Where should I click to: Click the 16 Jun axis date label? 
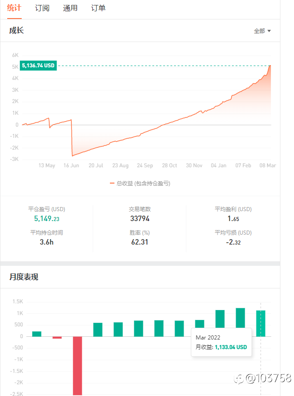71,165
